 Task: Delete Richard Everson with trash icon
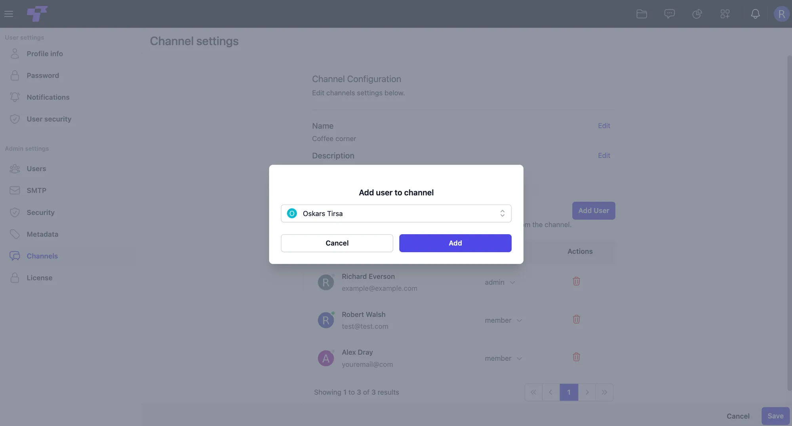click(576, 281)
